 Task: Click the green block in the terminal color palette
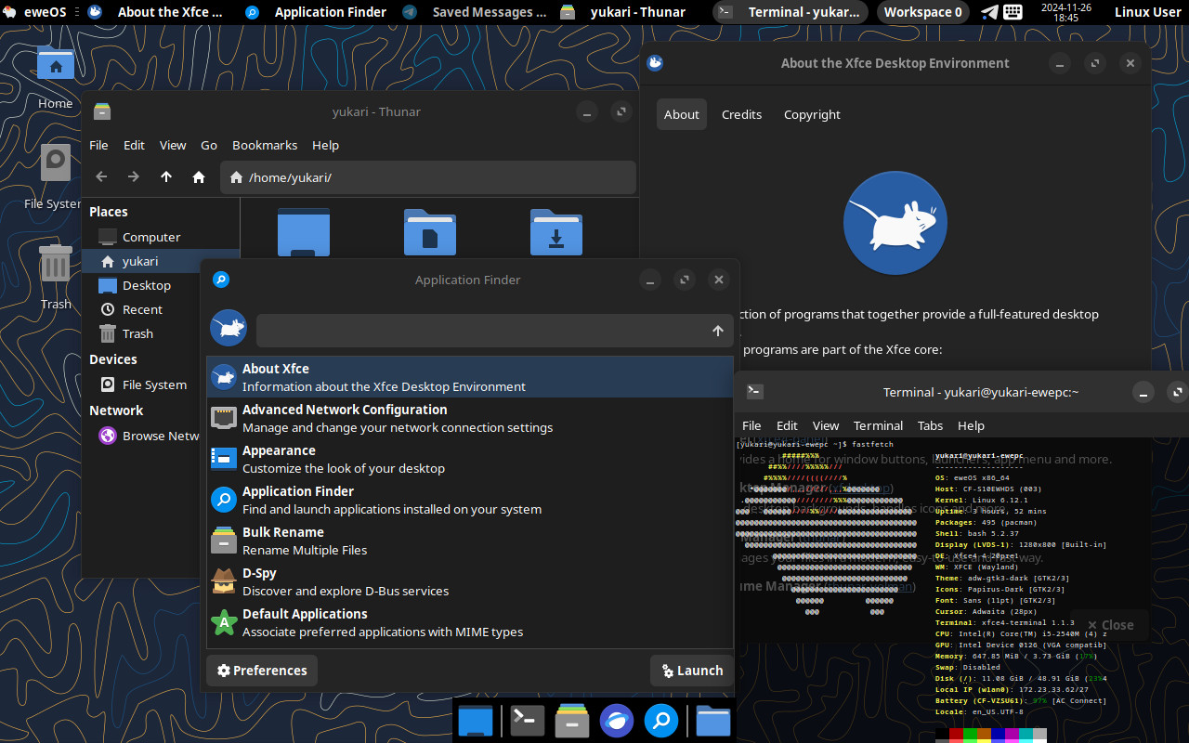(x=969, y=734)
